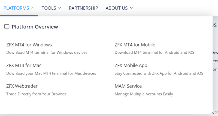
Task: Click 'Manage Multiple Accounts Easily' description
Action: tap(144, 94)
